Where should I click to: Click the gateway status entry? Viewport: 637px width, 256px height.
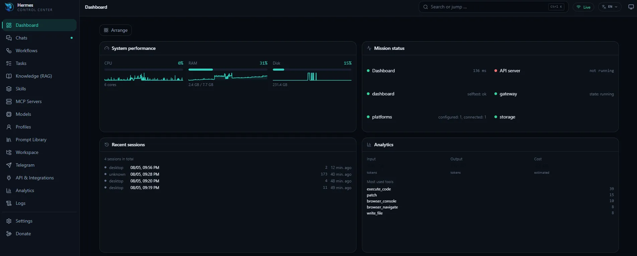point(554,94)
